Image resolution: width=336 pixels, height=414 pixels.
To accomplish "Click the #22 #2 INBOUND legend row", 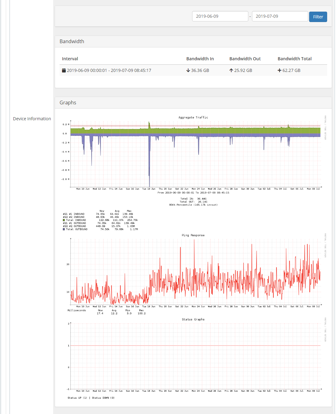I will [98, 217].
